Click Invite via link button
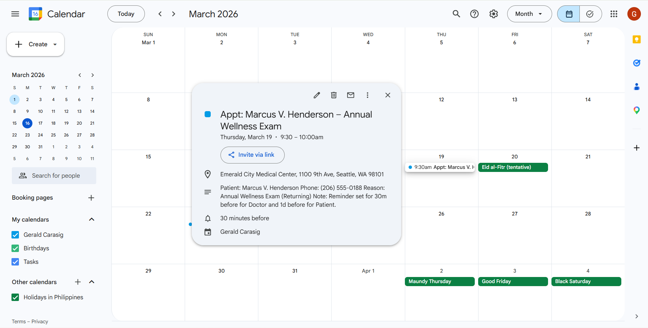The image size is (648, 328). coord(252,155)
